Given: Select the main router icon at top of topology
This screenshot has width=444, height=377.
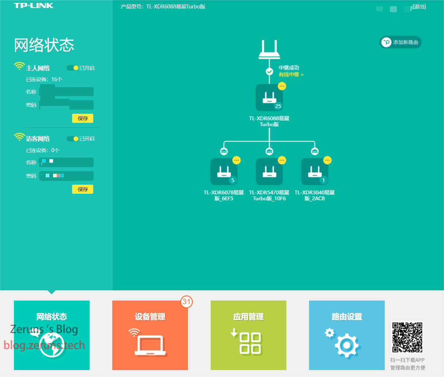Looking at the screenshot, I should (x=269, y=49).
